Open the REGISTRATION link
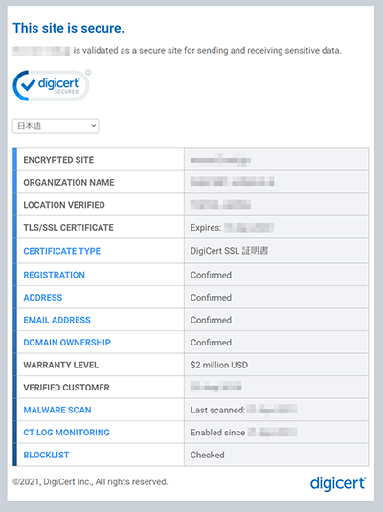383x512 pixels. click(54, 275)
